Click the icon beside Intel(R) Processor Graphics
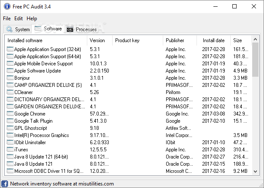The width and height of the screenshot is (264, 188). pyautogui.click(x=10, y=135)
